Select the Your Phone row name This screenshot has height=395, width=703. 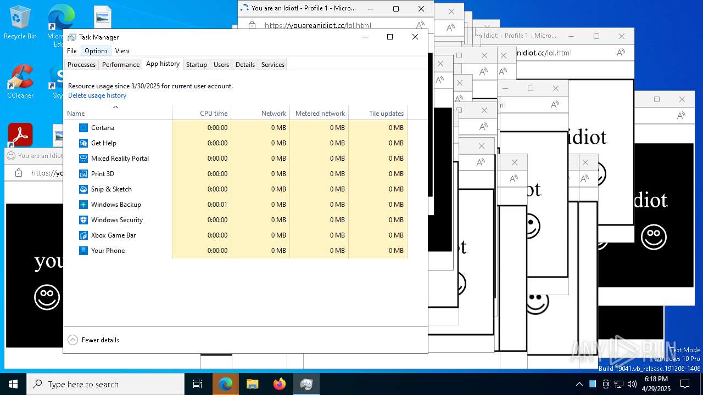108,251
